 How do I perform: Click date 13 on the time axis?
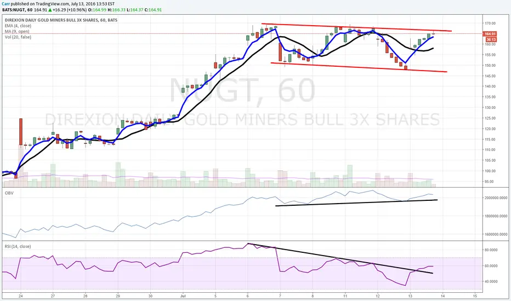tap(410, 296)
